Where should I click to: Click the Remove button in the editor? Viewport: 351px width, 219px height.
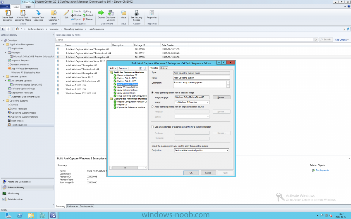click(x=123, y=68)
